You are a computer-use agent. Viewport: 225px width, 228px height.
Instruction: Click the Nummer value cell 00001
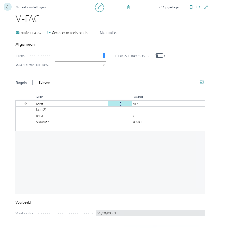(x=168, y=122)
